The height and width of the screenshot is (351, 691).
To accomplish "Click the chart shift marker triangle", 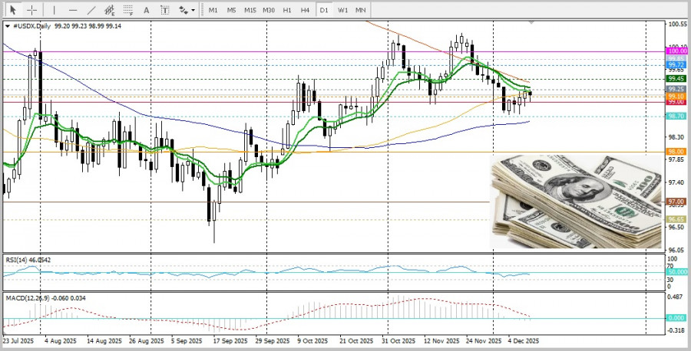I will pos(531,22).
